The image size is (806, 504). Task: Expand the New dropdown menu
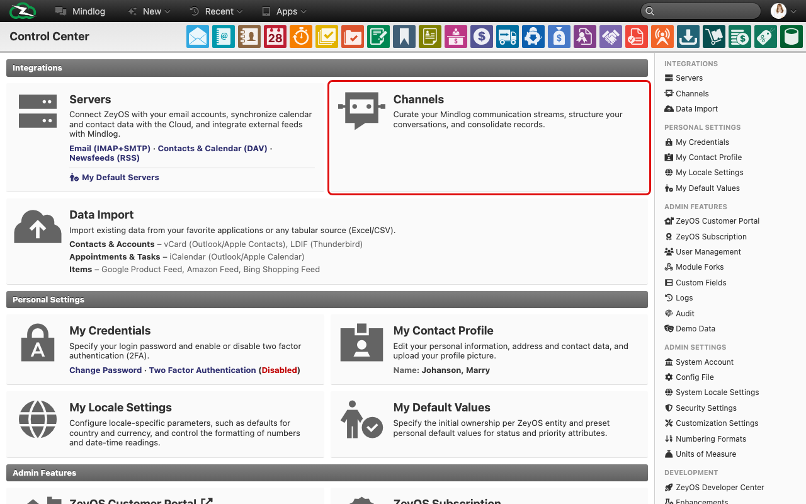coord(149,11)
